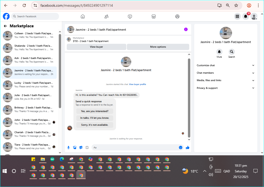The width and height of the screenshot is (264, 187).
Task: Open the Groups icon in top navigation
Action: point(177,16)
